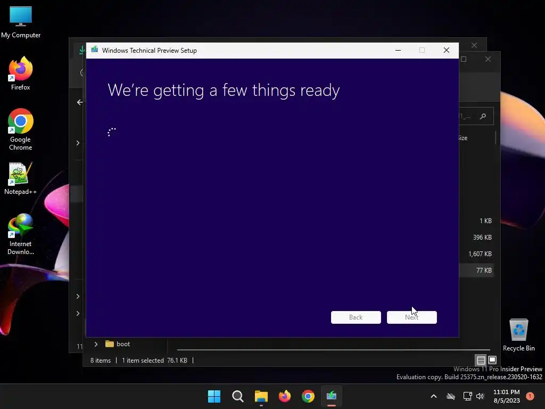
Task: Open the notification bell with badge
Action: pyautogui.click(x=530, y=396)
